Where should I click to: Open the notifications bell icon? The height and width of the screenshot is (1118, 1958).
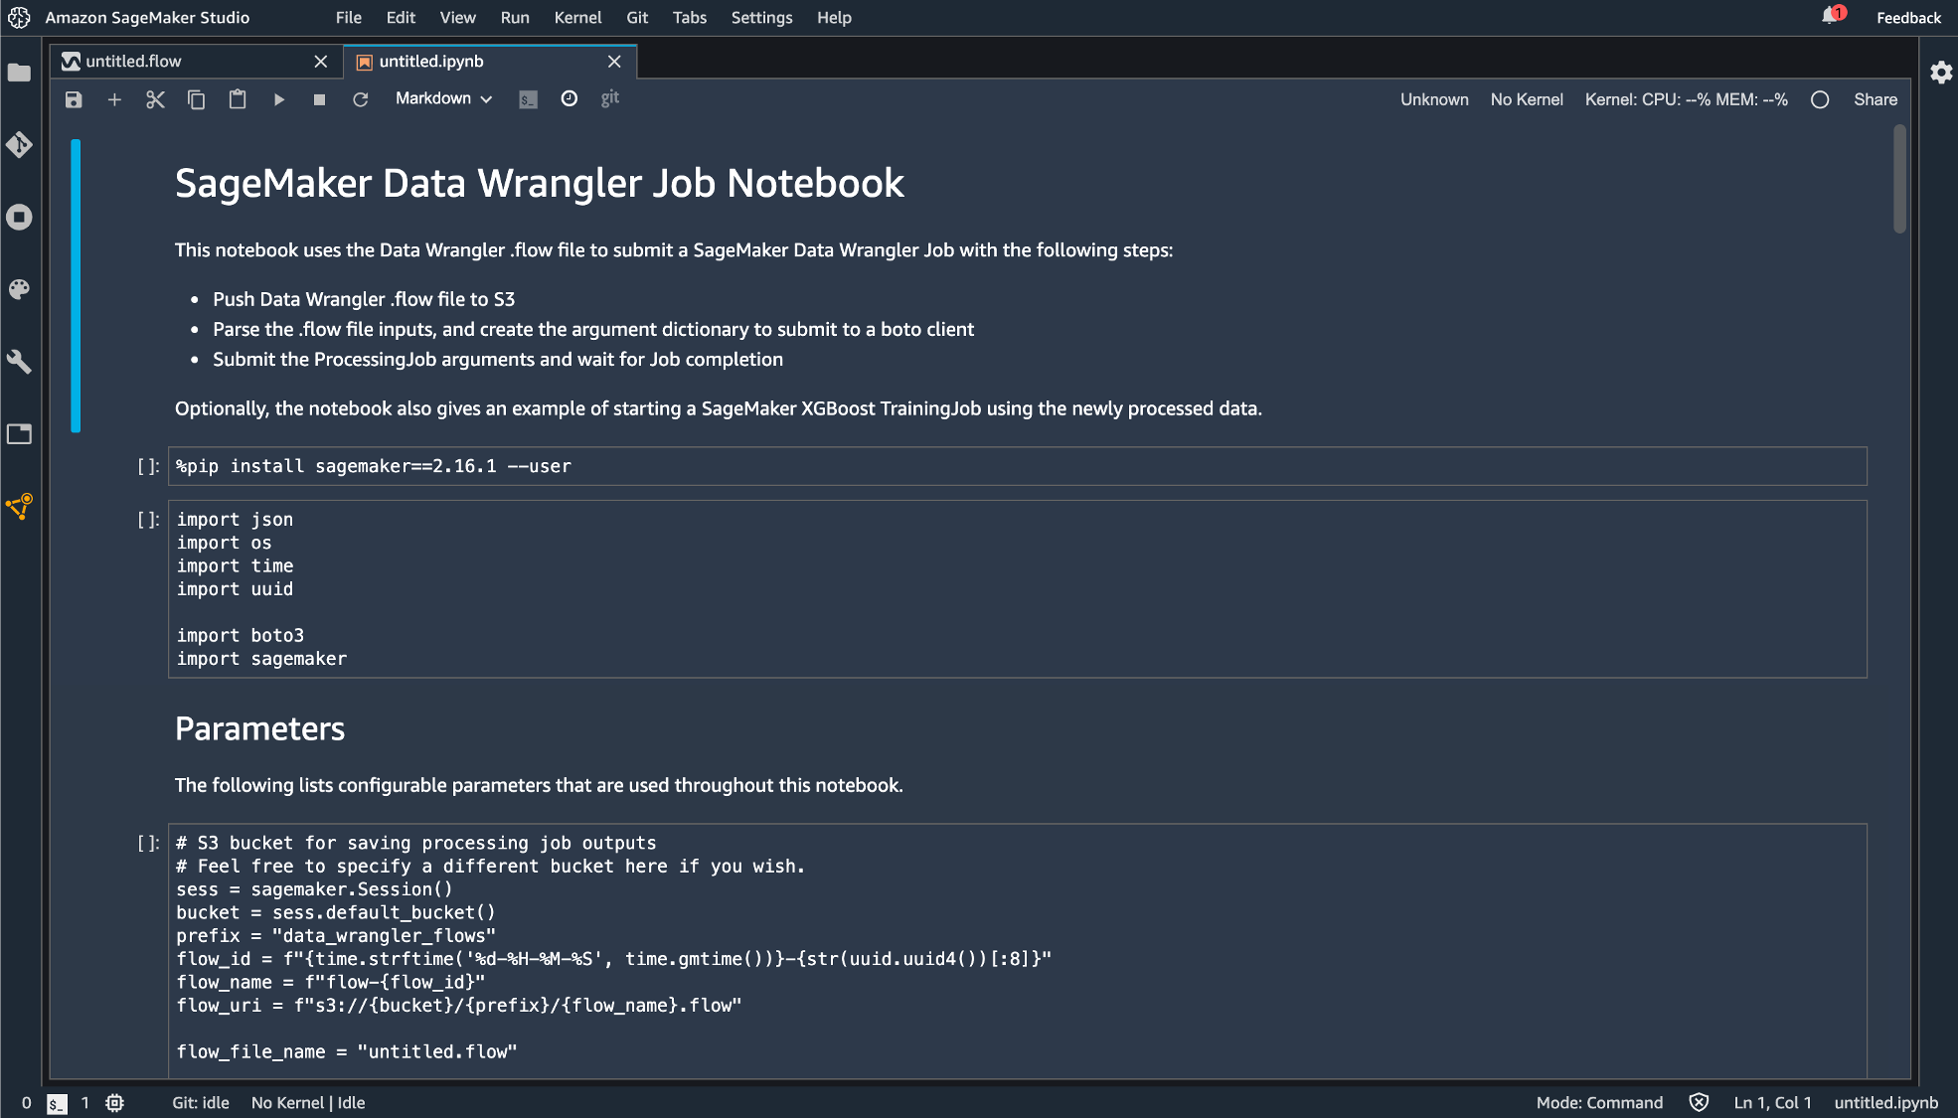pos(1831,17)
